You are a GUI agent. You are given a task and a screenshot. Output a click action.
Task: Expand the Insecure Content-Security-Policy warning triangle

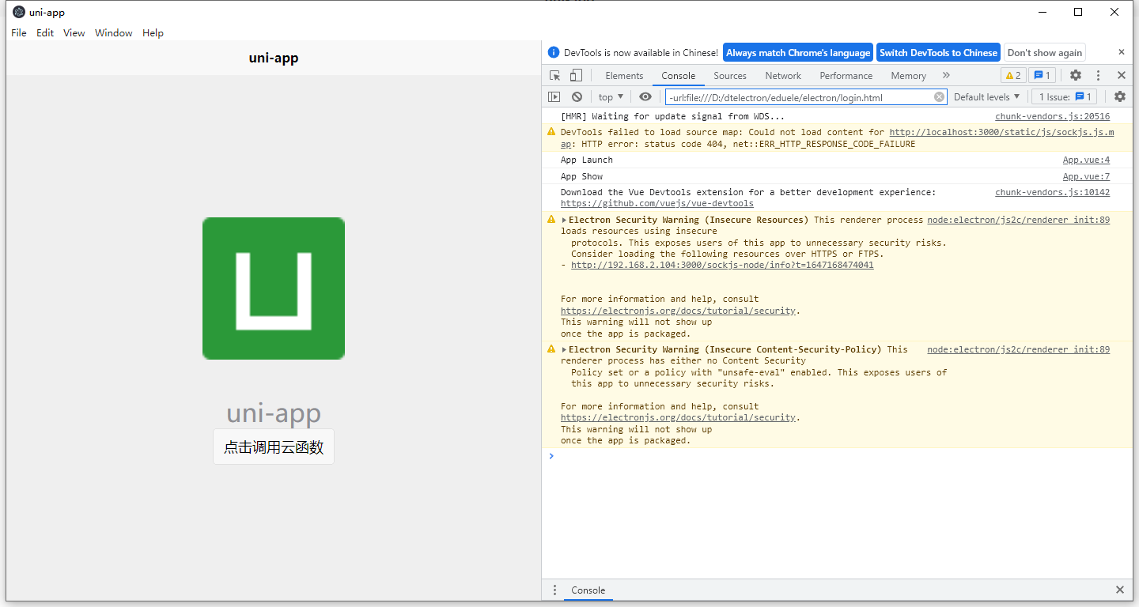tap(565, 349)
